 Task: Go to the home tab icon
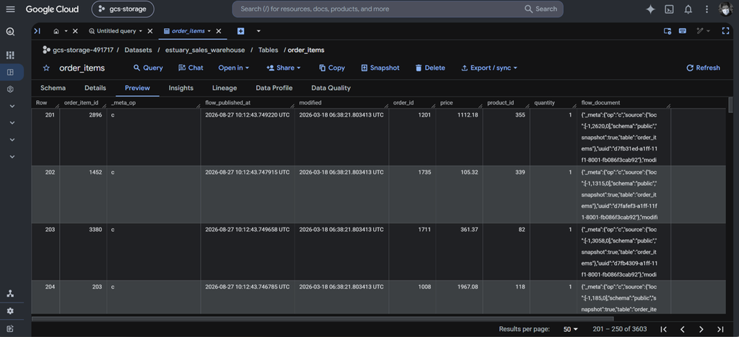coord(56,31)
